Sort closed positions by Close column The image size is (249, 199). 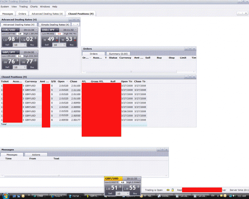coord(73,82)
